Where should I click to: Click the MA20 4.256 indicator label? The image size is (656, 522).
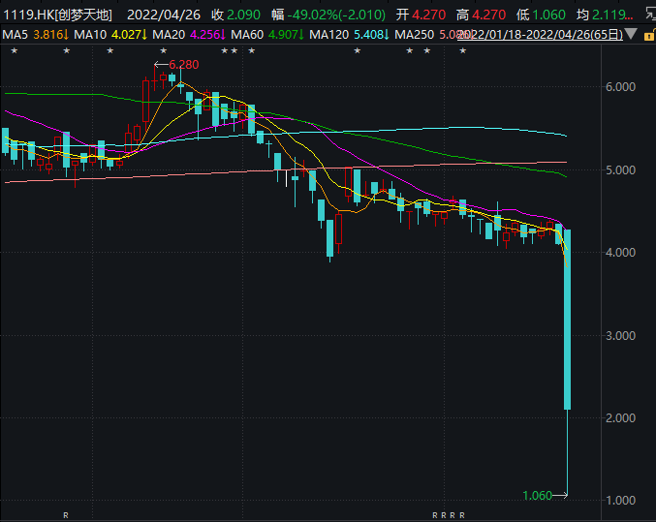(x=189, y=34)
